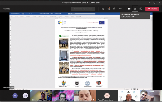The width and height of the screenshot is (162, 102).
Task: Show the +9 overflow participants
Action: pos(15,96)
